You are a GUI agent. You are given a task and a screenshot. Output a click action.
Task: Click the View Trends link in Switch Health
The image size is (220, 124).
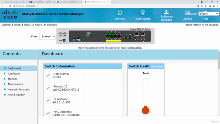coord(157,66)
